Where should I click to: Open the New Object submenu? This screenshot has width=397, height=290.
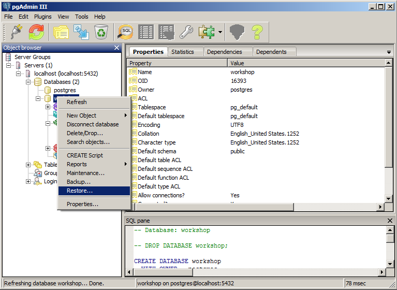click(x=94, y=115)
